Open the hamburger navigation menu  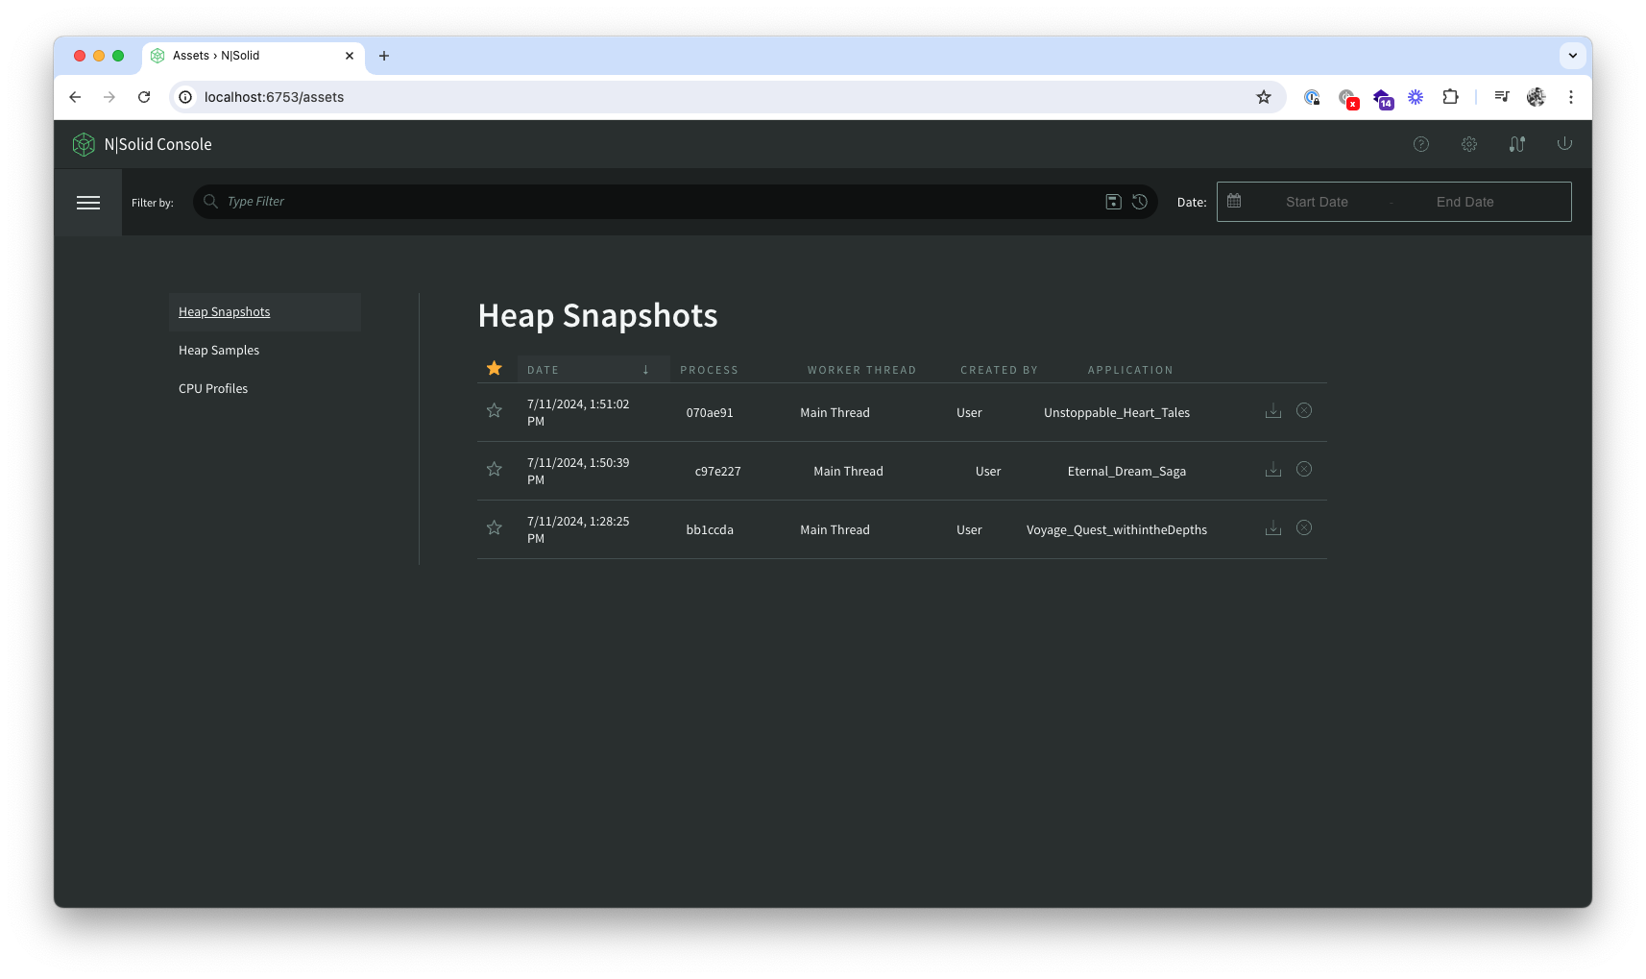[x=88, y=202]
